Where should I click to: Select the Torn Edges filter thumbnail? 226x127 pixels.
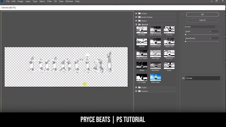pos(142,77)
